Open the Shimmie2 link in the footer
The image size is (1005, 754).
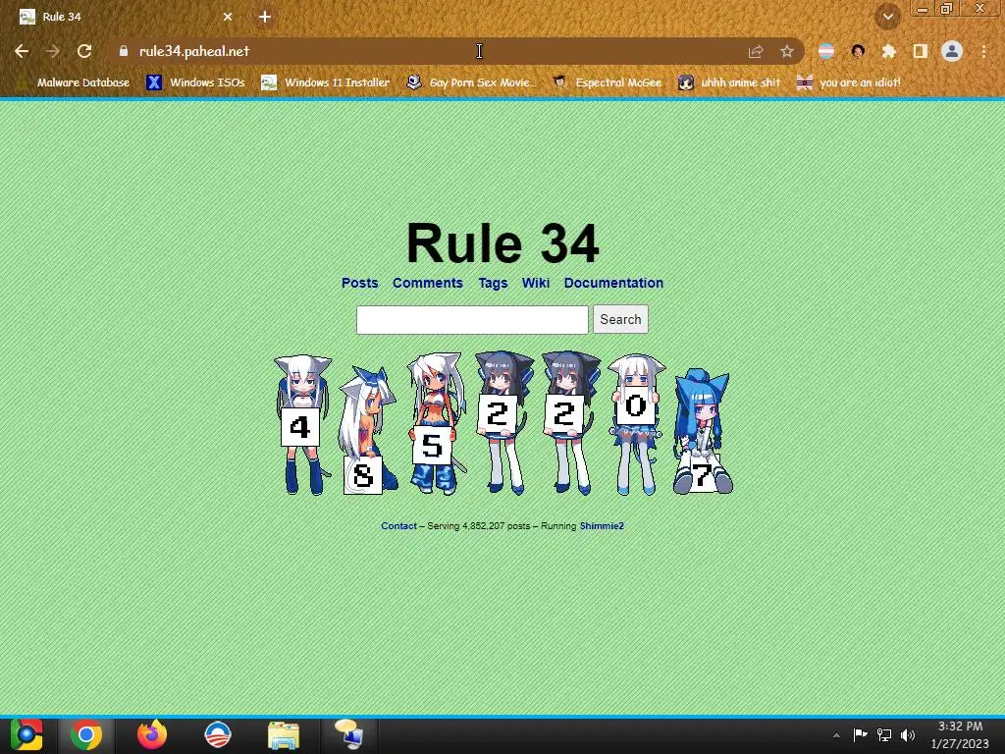coord(602,526)
